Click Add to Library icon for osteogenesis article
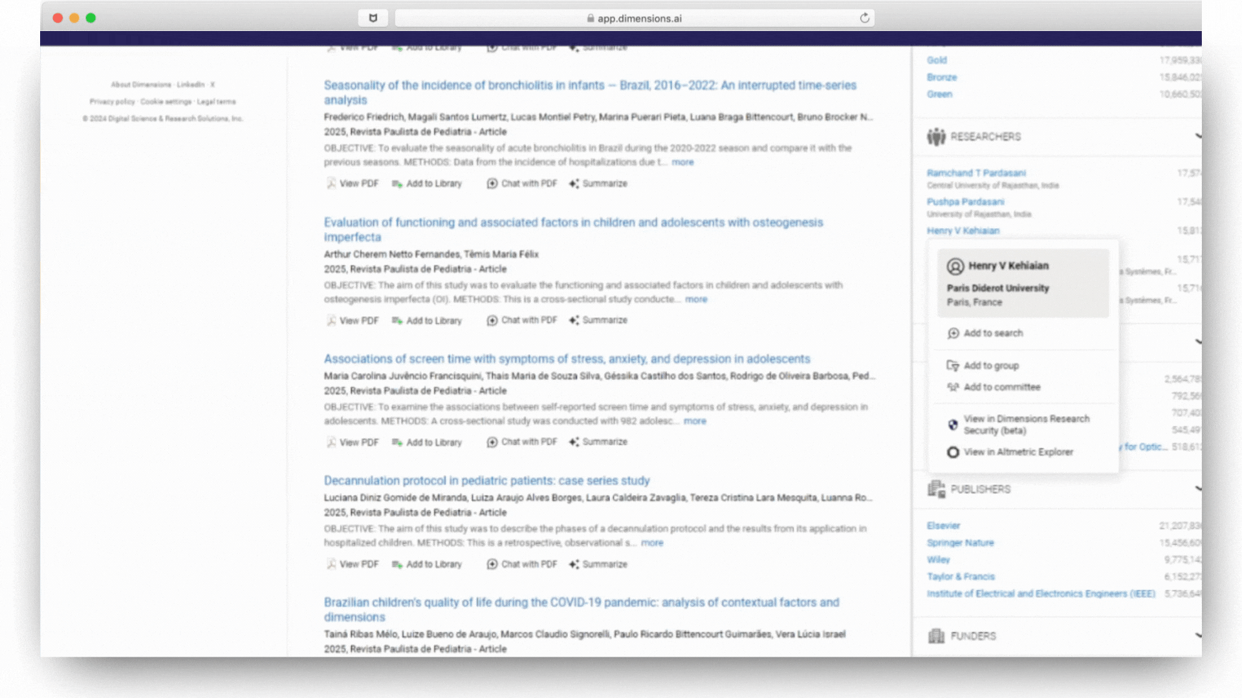 [397, 321]
